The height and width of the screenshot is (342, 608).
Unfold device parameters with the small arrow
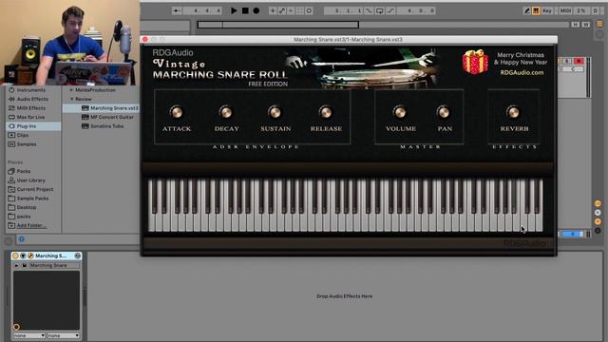16,265
